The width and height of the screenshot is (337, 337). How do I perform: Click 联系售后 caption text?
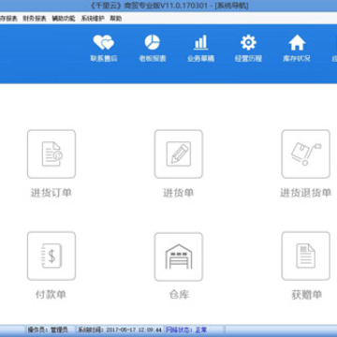click(104, 59)
